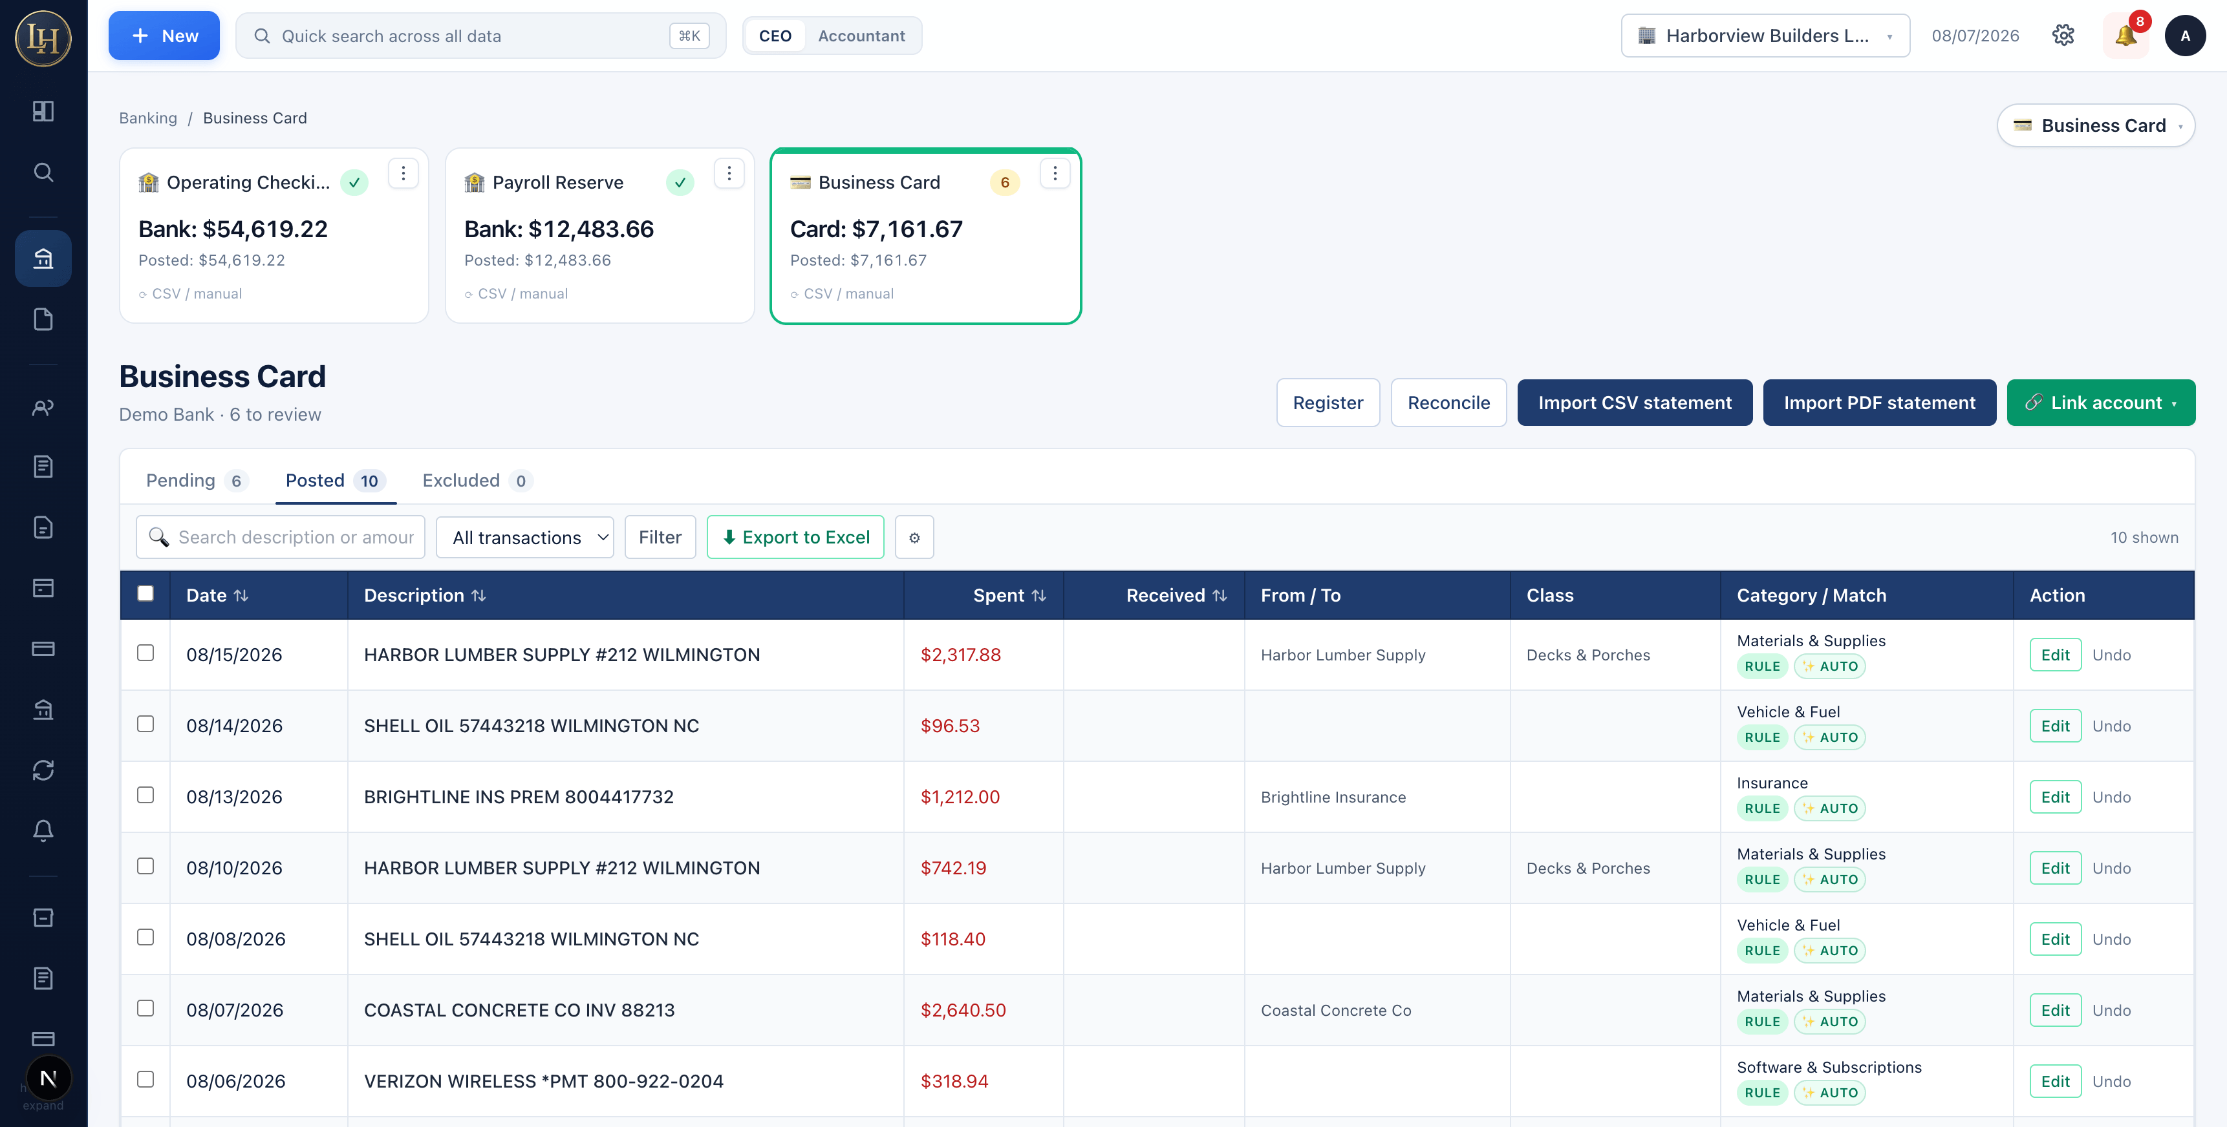Check the 08/15/2026 Harbor Lumber row
Image resolution: width=2227 pixels, height=1127 pixels.
point(145,653)
